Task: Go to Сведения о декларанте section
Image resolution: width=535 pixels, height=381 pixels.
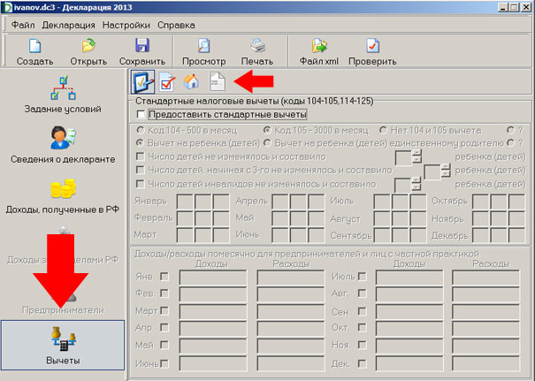Action: coord(62,144)
